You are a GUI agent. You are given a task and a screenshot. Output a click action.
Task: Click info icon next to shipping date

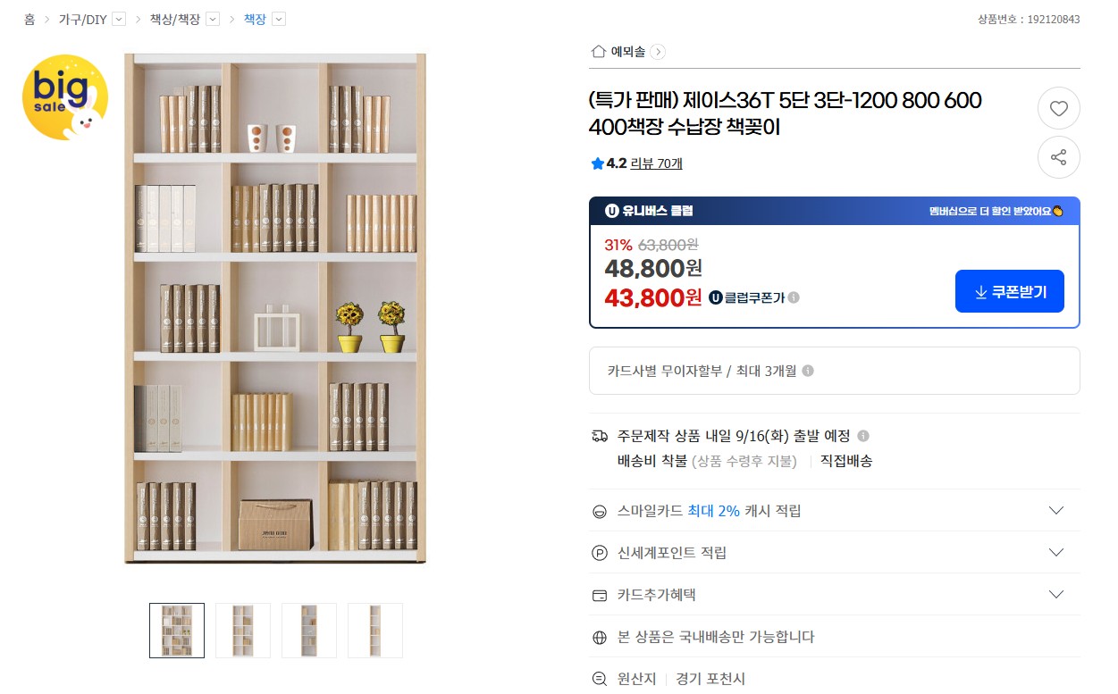(862, 436)
